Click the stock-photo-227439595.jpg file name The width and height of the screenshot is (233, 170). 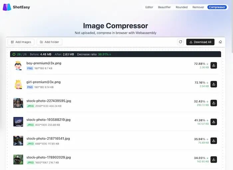(x=49, y=101)
